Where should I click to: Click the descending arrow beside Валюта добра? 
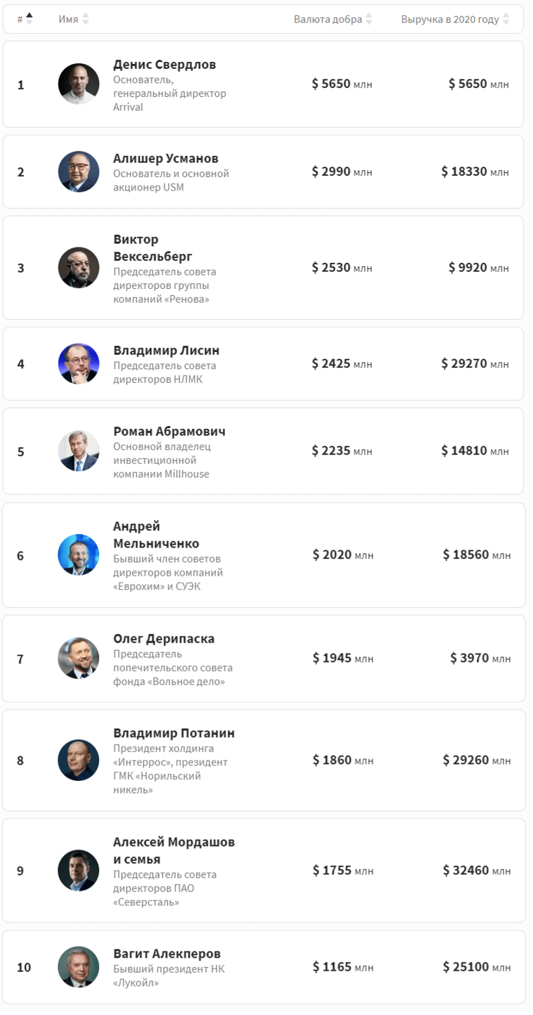pos(368,22)
